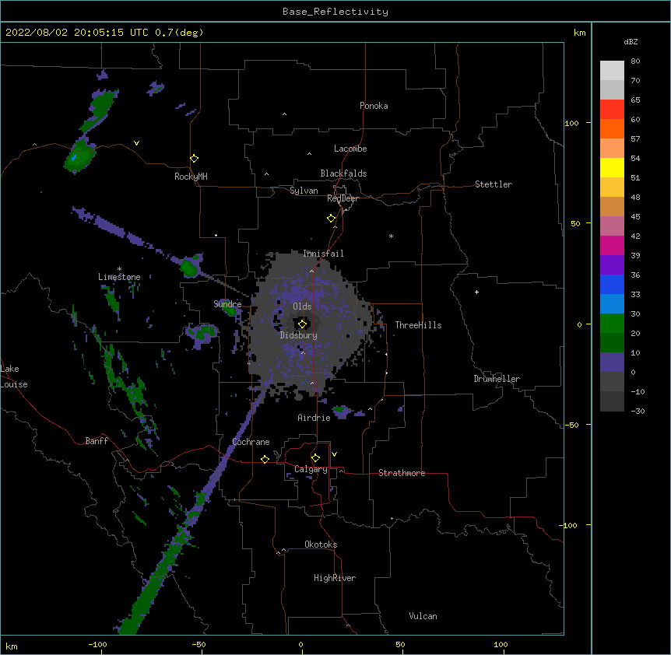Click the Banff label
This screenshot has height=655, width=671.
pos(97,441)
